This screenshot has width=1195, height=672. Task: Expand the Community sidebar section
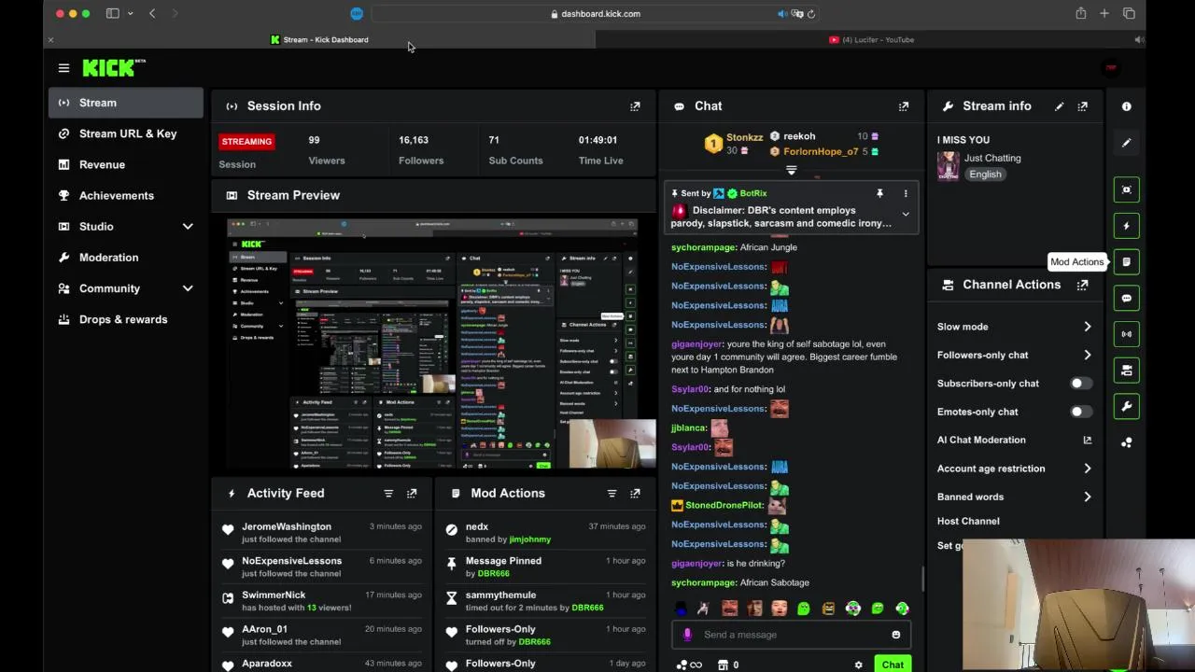(x=188, y=288)
